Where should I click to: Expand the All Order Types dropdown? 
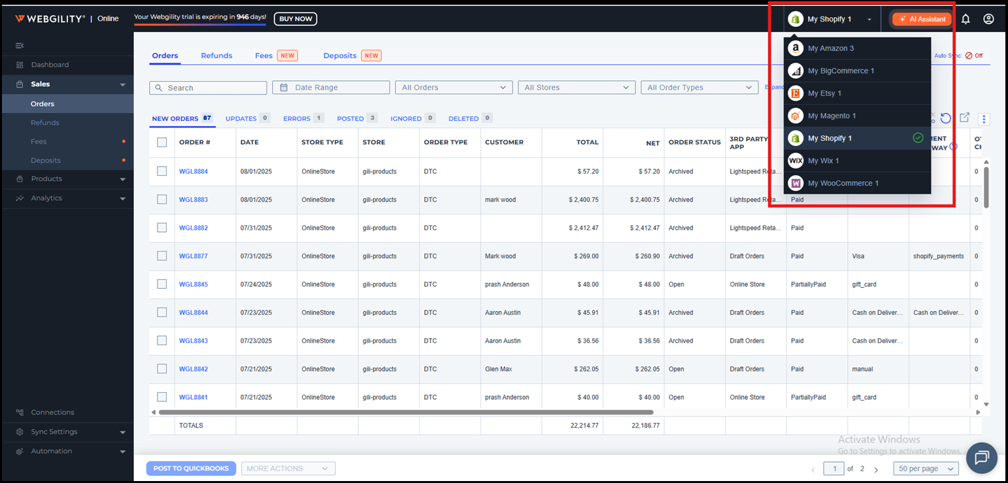[x=699, y=88]
